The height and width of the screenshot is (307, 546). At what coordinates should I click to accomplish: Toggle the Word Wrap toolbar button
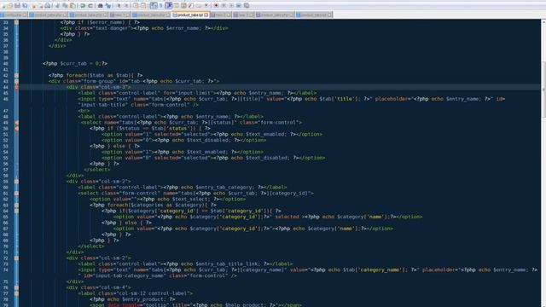pos(154,6)
